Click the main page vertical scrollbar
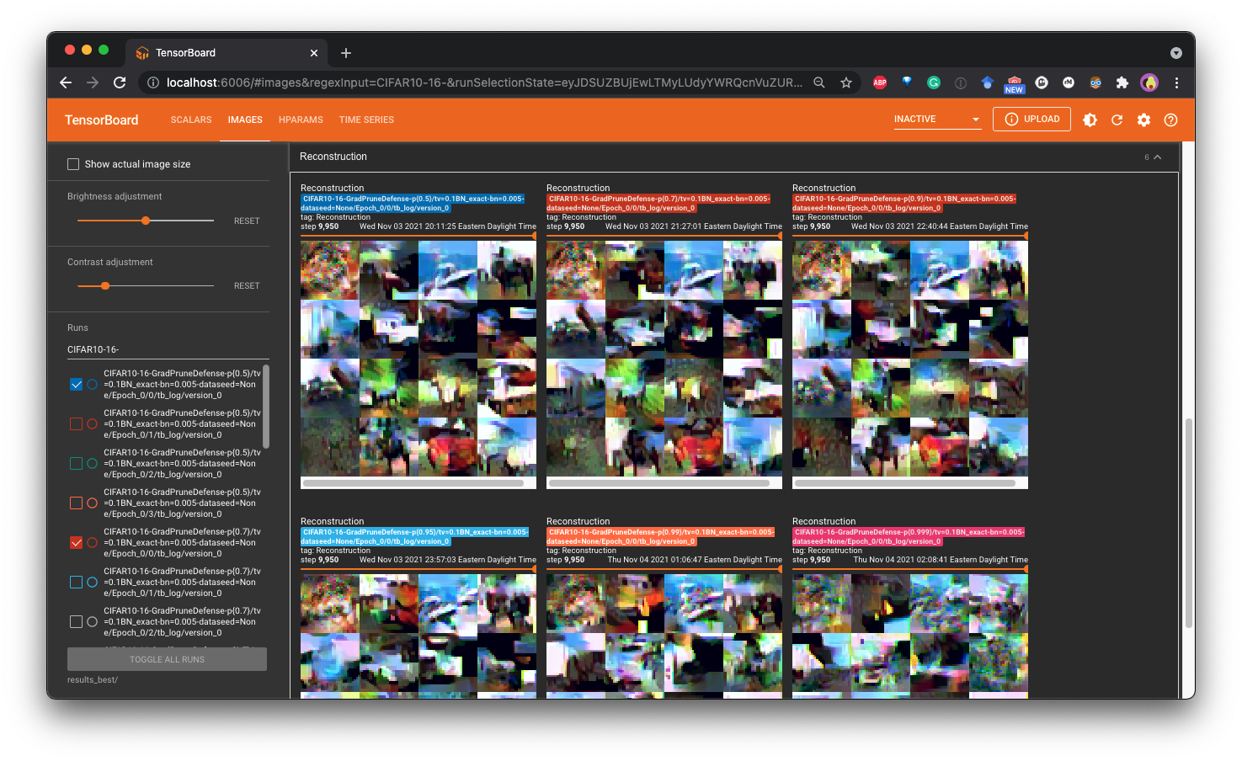1242x761 pixels. (x=1188, y=522)
